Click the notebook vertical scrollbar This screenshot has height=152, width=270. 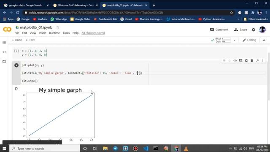coord(269,76)
